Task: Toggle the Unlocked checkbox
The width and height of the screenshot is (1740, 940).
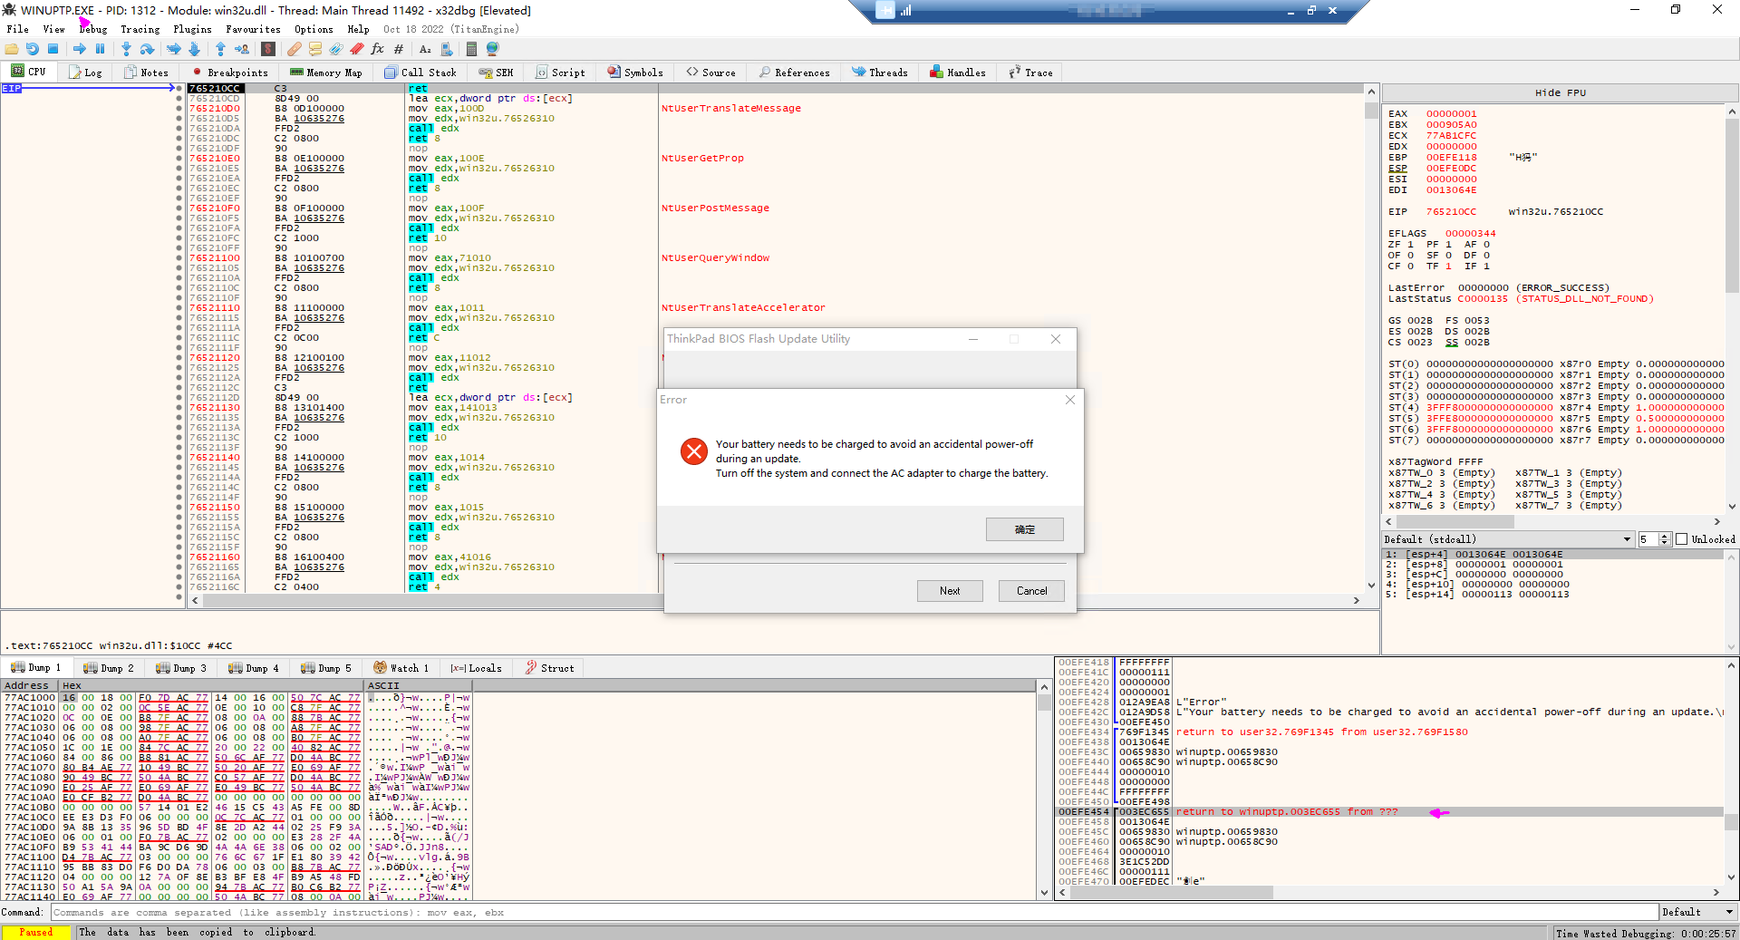Action: (x=1682, y=539)
